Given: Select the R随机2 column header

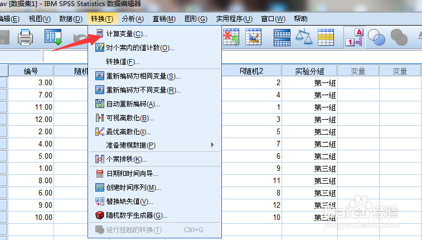Looking at the screenshot, I should 251,71.
